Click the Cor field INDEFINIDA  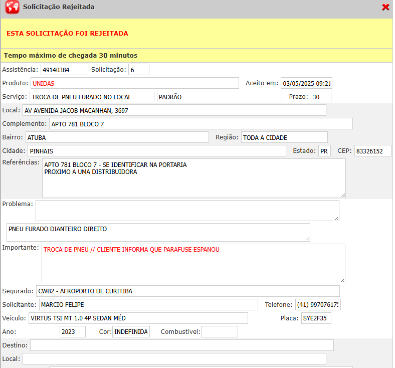[131, 332]
